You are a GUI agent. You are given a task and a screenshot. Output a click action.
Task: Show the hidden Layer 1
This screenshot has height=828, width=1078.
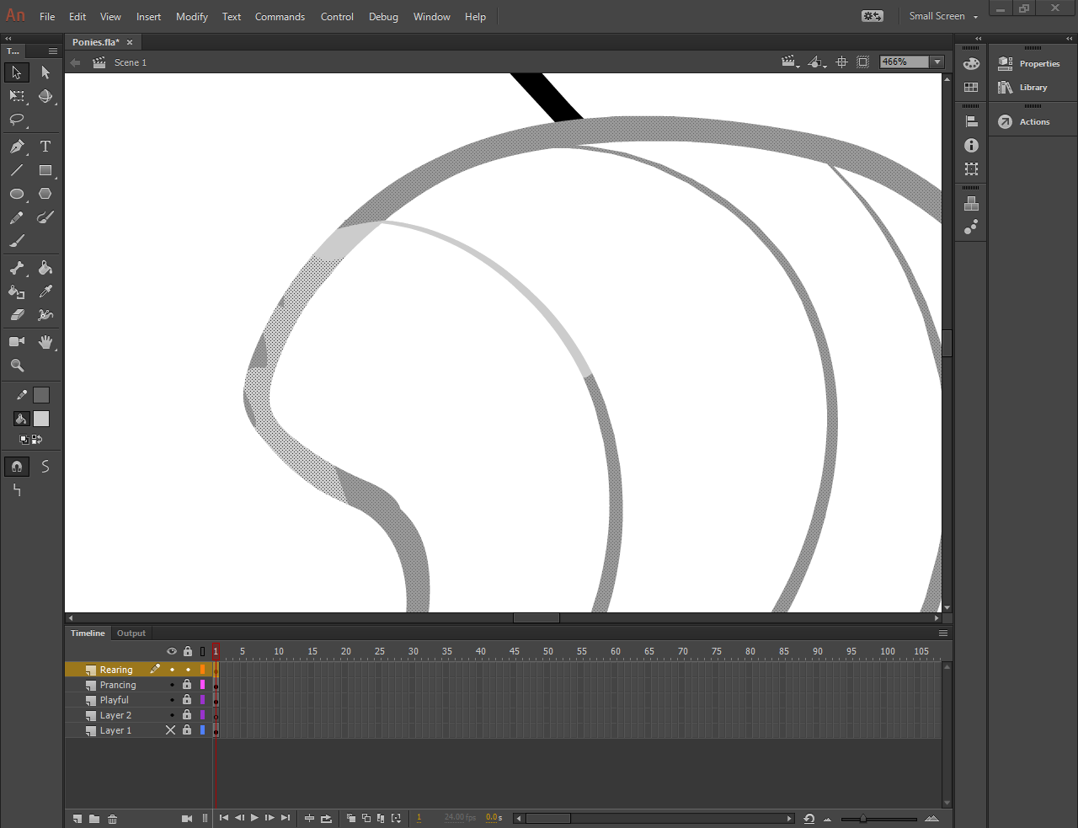click(171, 730)
